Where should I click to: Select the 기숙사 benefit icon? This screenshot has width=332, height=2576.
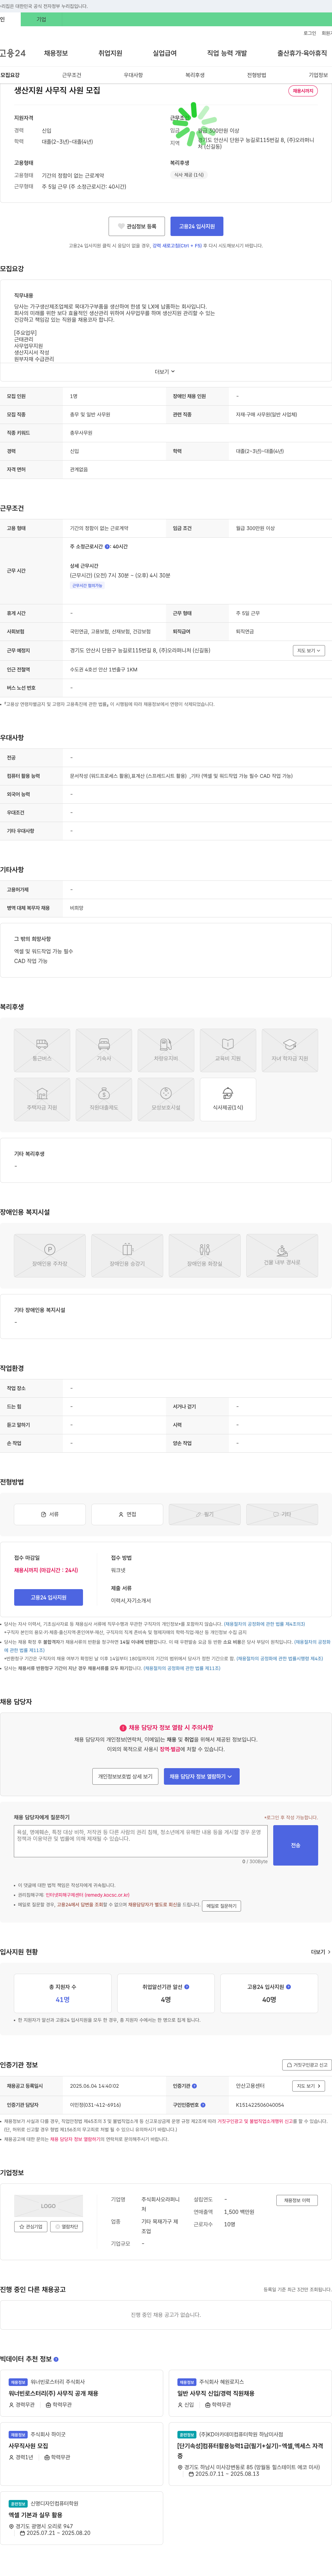point(104,1050)
